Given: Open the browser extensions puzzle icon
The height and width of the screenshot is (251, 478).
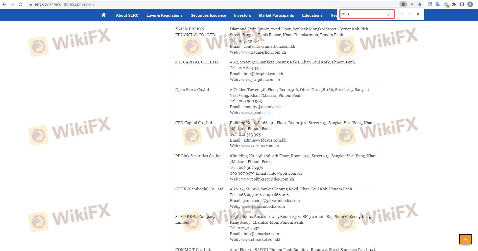Looking at the screenshot, I should [454, 4].
